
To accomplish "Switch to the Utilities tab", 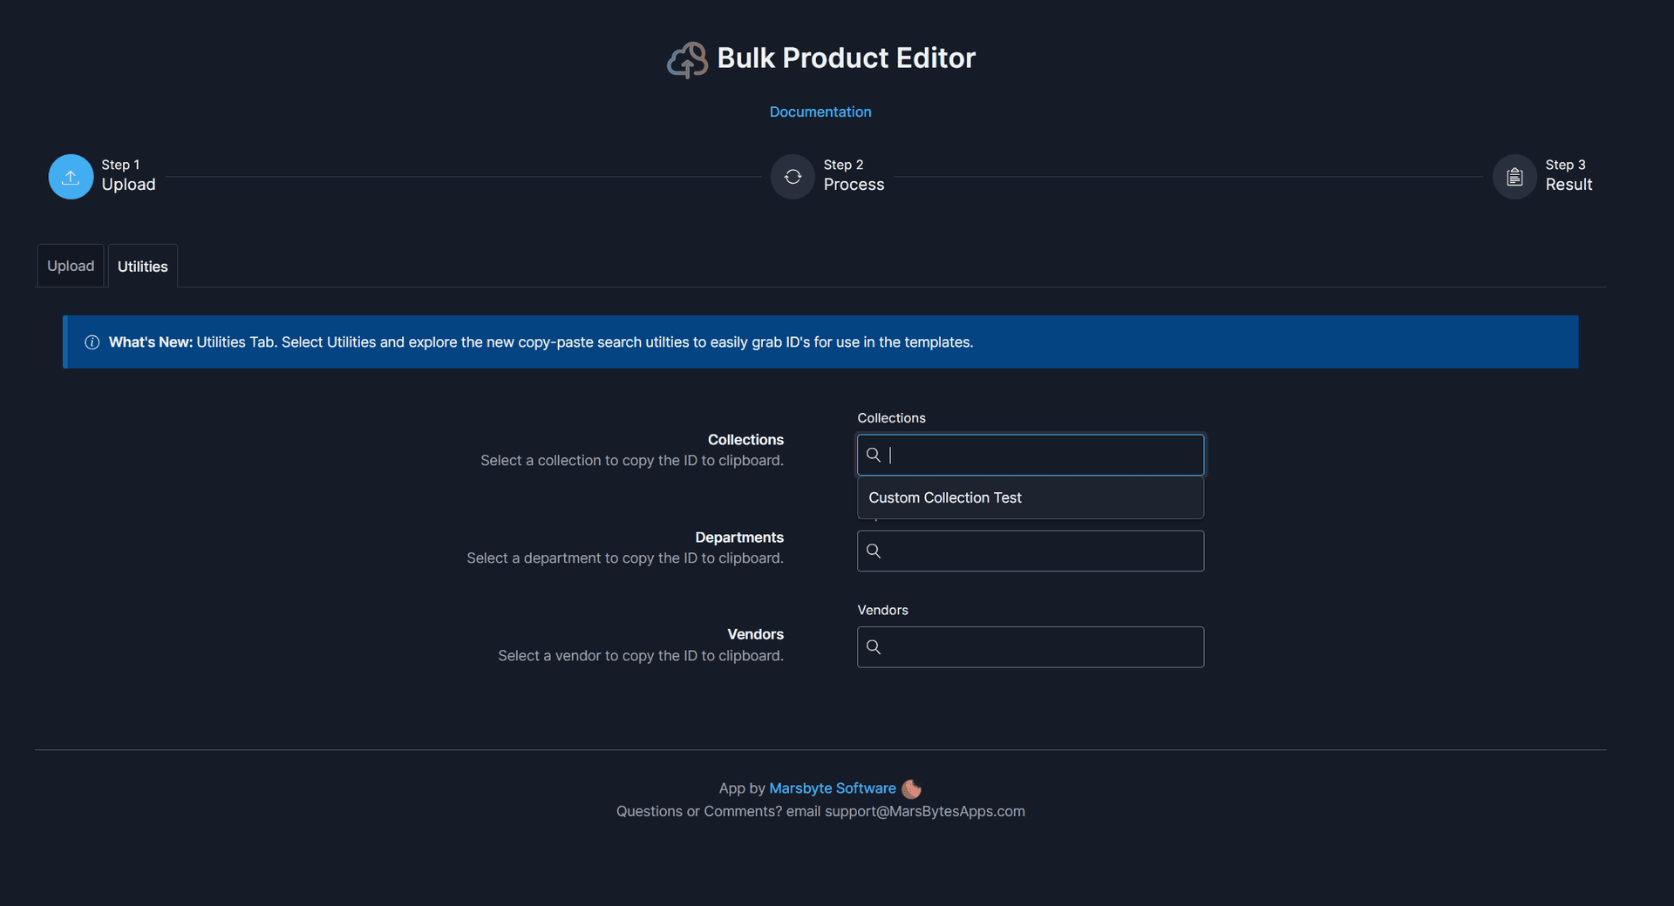I will point(142,266).
